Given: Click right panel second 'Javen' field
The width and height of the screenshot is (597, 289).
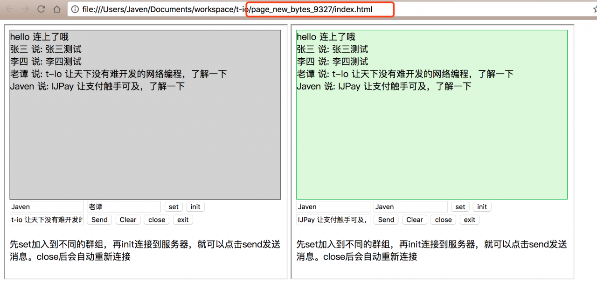Looking at the screenshot, I should point(410,207).
